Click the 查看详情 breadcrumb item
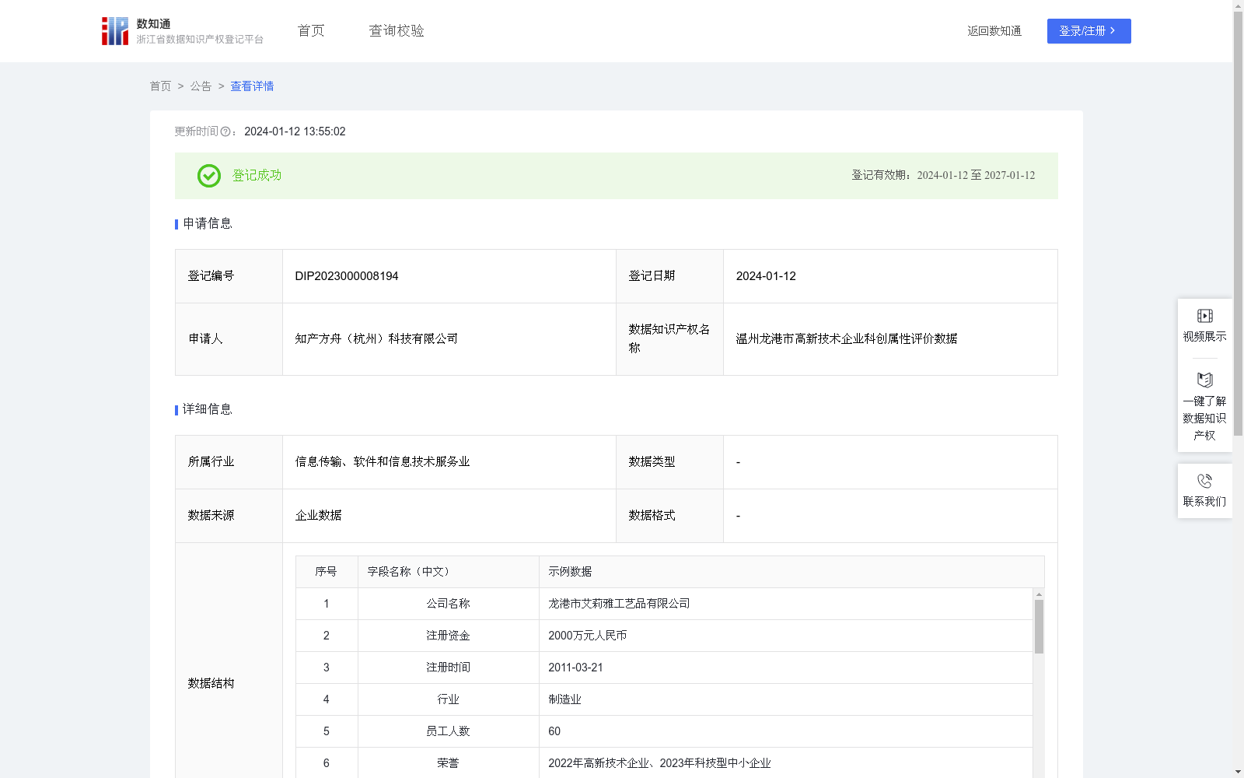The image size is (1244, 778). [x=252, y=86]
